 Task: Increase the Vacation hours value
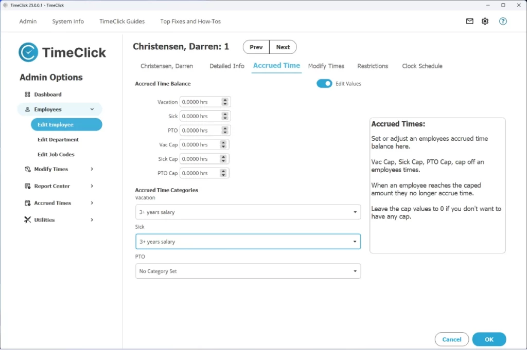(224, 99)
